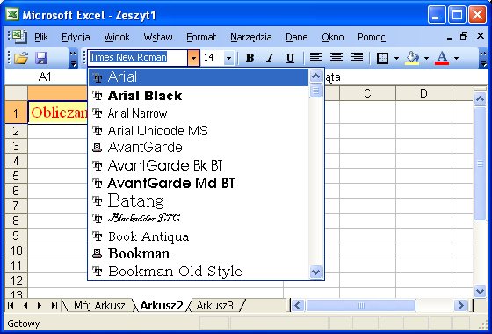Open the font color dropdown arrow
This screenshot has height=334, width=492.
tap(456, 58)
